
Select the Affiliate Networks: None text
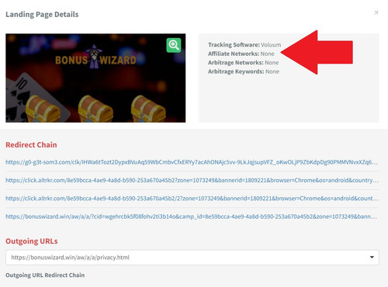(x=241, y=54)
